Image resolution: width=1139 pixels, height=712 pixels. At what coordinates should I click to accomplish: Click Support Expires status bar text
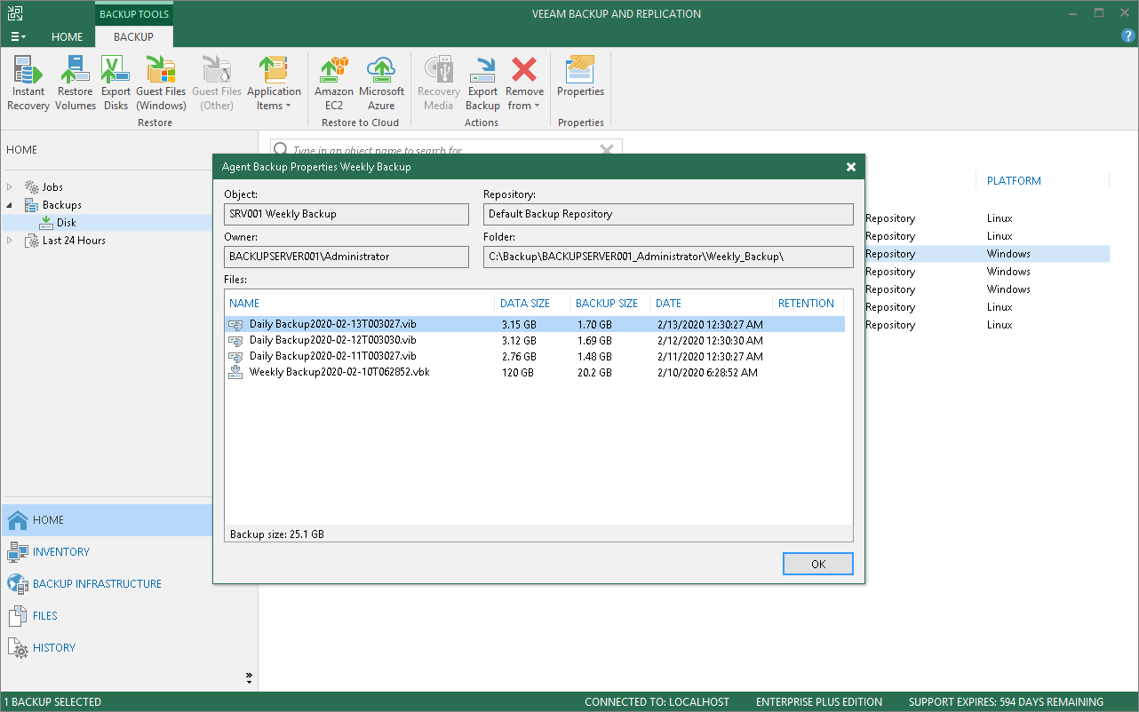click(1006, 702)
